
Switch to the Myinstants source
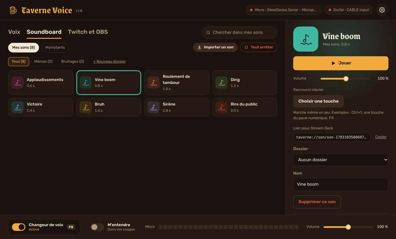tap(55, 48)
